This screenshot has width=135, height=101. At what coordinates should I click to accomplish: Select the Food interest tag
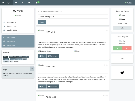tap(25, 59)
